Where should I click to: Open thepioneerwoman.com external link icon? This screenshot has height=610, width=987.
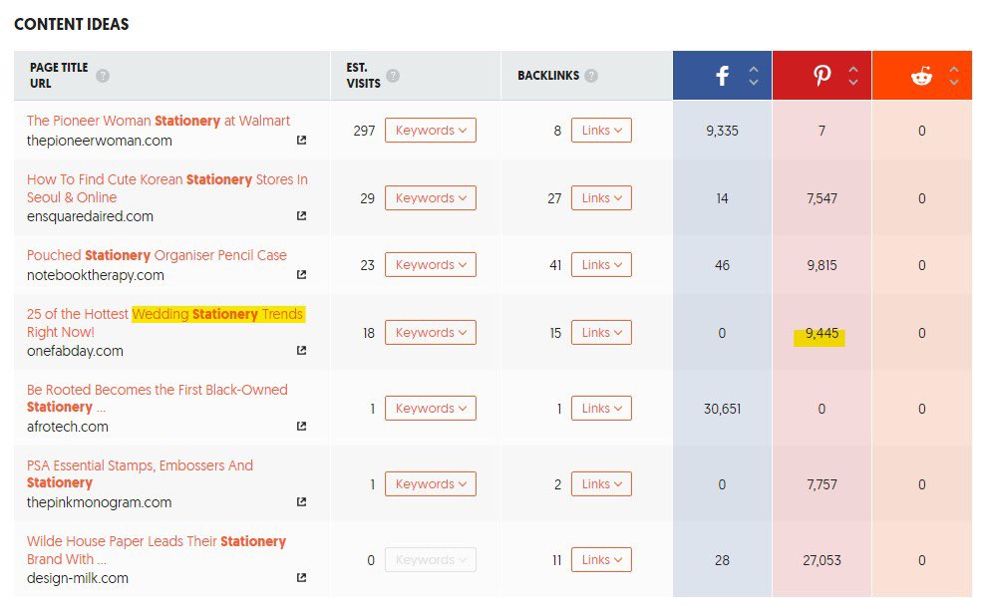tap(301, 141)
